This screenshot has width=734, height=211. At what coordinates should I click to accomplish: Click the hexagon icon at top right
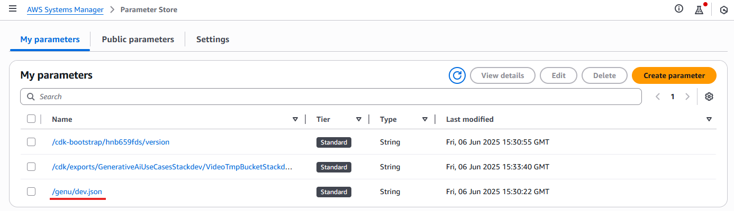(724, 9)
